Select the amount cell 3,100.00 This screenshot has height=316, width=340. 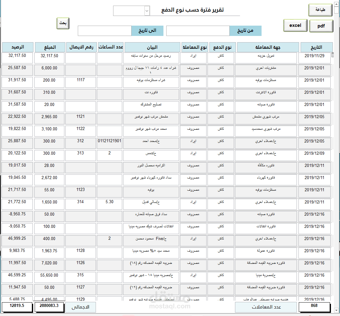pos(49,131)
